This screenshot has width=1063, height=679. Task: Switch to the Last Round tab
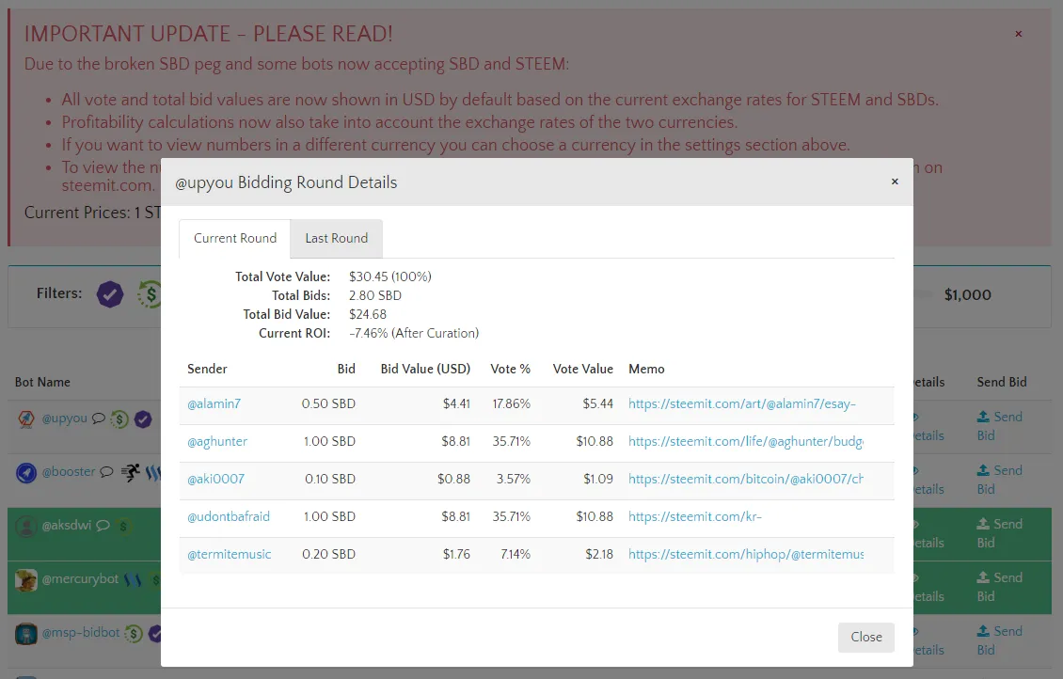coord(336,239)
